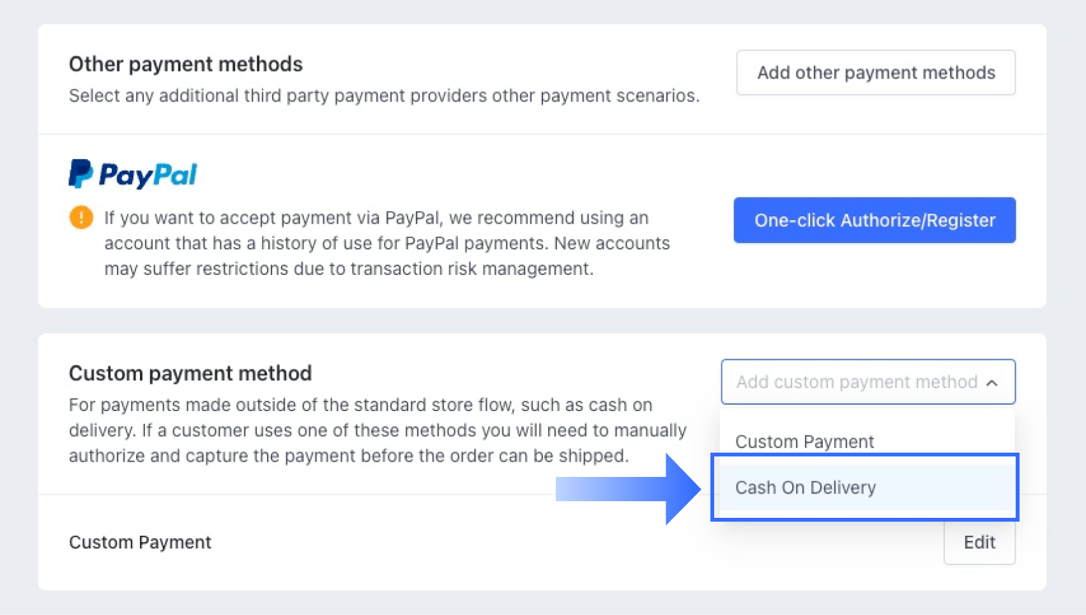Choose Custom Payment from the dropdown list

(x=804, y=442)
